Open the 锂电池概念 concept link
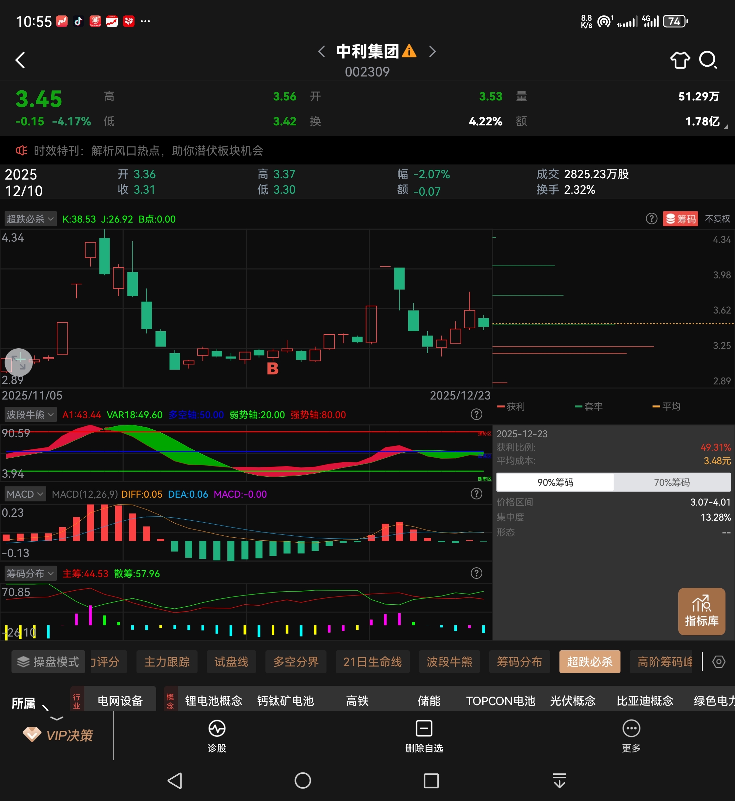Image resolution: width=735 pixels, height=801 pixels. (214, 701)
